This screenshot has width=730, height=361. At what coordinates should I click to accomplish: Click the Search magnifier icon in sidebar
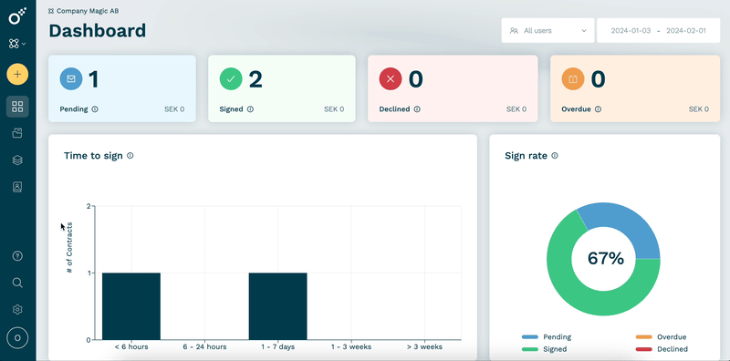[17, 283]
